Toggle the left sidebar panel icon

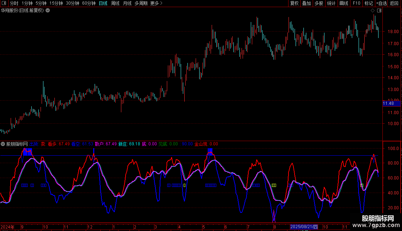(x=4, y=3)
